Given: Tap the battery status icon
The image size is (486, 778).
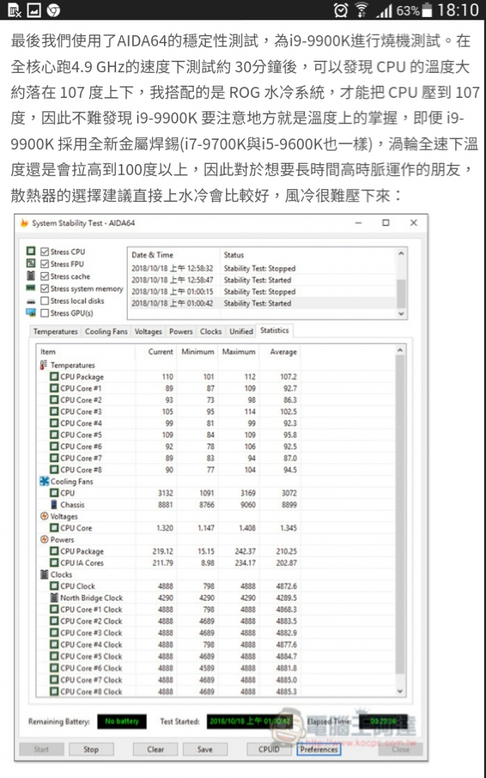Looking at the screenshot, I should [x=427, y=10].
